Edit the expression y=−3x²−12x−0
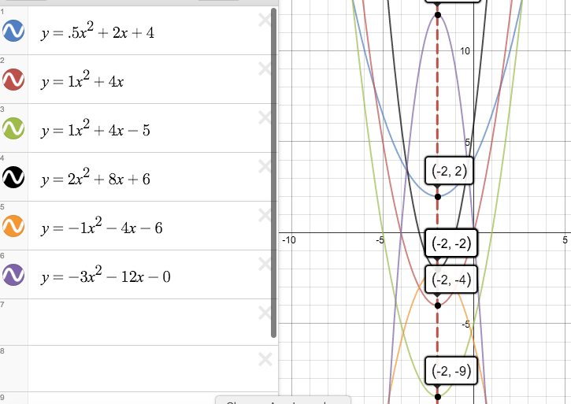571x404 pixels. pyautogui.click(x=106, y=276)
